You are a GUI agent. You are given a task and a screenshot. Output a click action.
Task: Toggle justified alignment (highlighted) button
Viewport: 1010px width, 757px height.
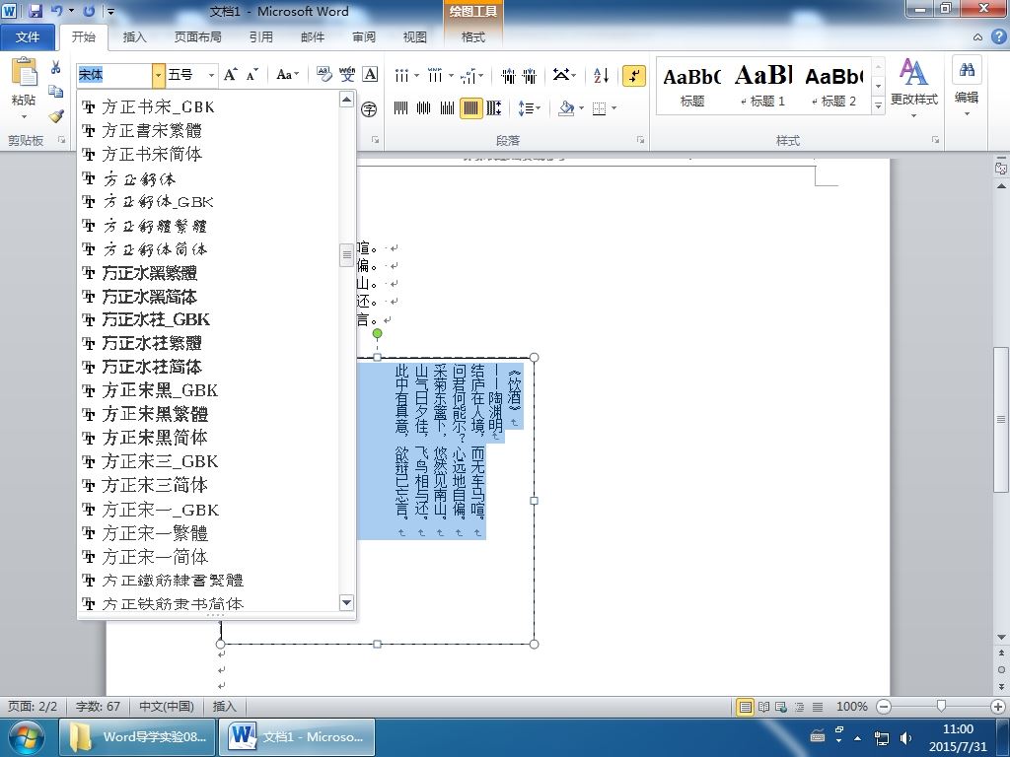click(470, 108)
